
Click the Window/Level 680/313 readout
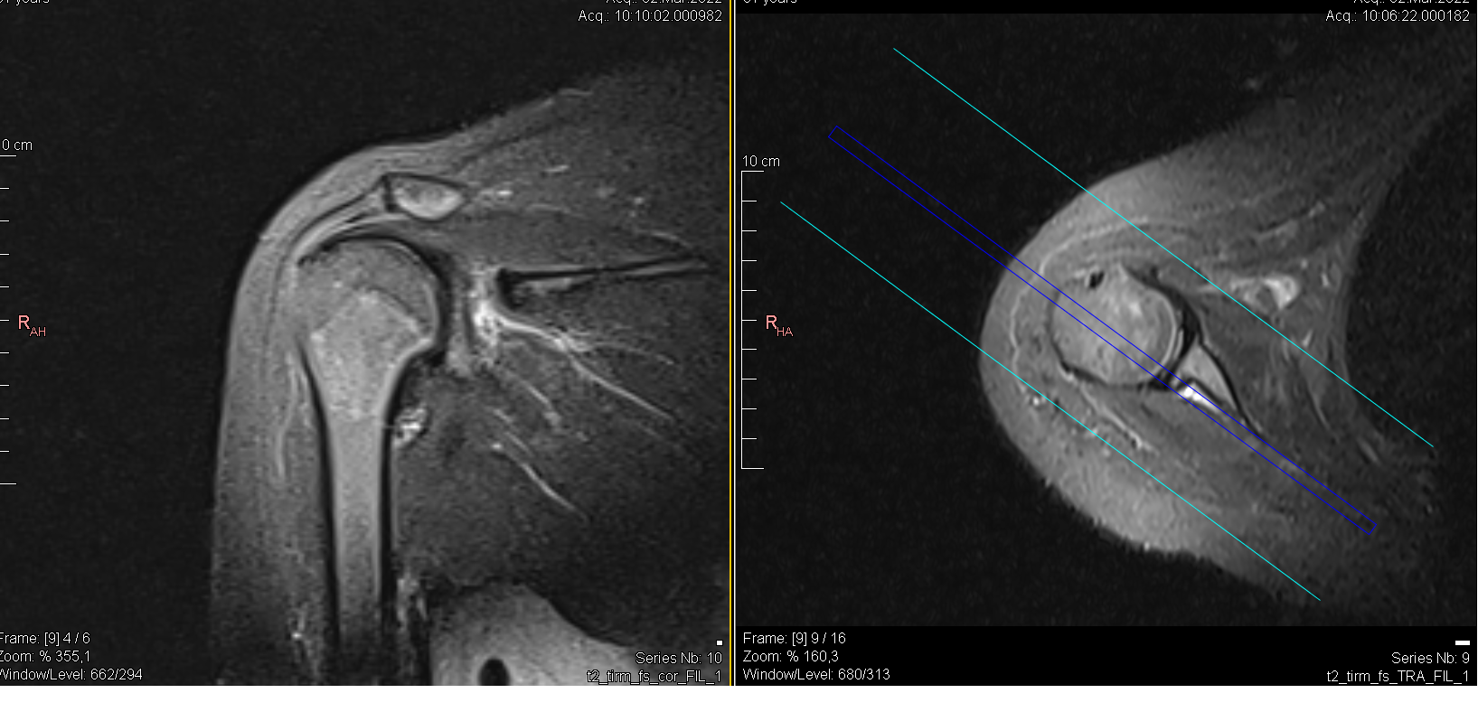pyautogui.click(x=815, y=674)
